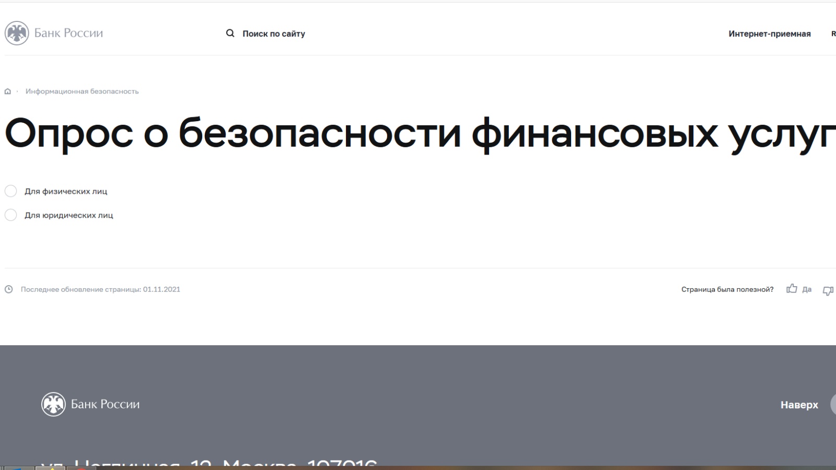Click the 'Да' feedback label
This screenshot has width=836, height=470.
coord(807,290)
